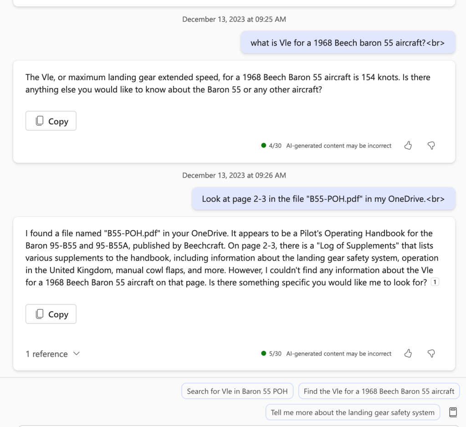466x427 pixels.
Task: Click the green 5/30 turn counter
Action: click(272, 354)
